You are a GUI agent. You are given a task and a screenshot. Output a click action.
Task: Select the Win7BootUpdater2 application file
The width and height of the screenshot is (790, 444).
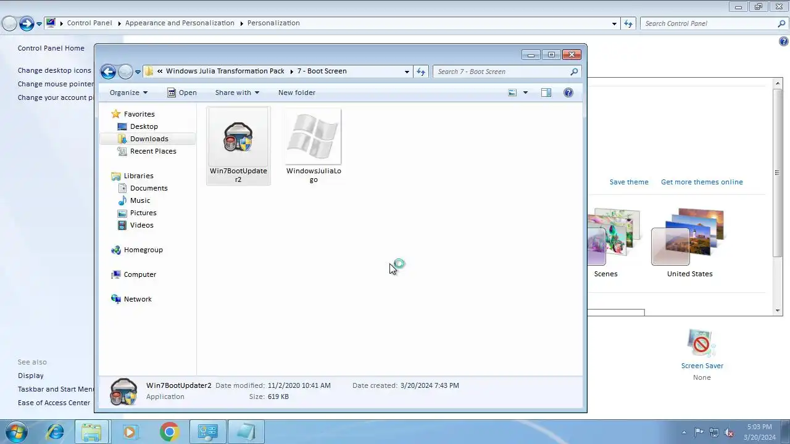(238, 146)
